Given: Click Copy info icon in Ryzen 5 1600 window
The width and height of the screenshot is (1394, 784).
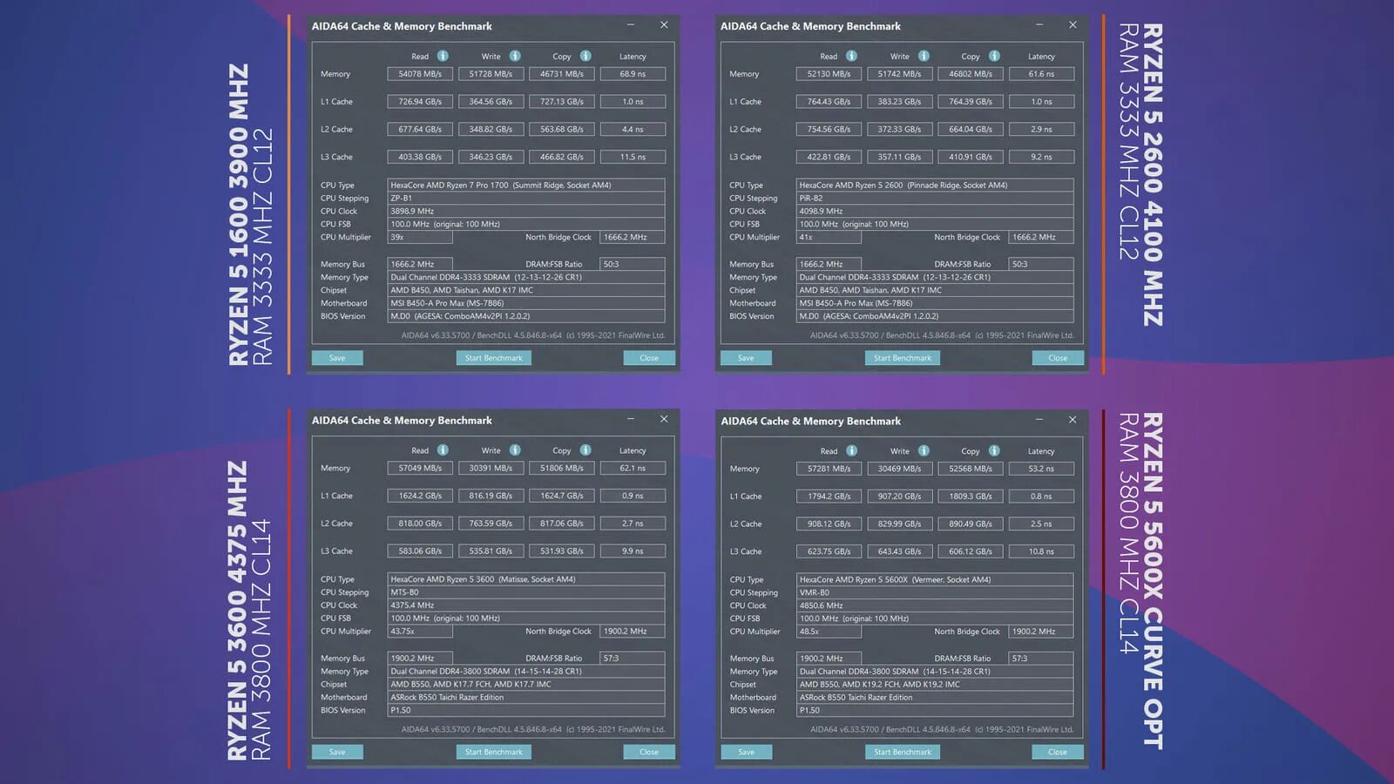Looking at the screenshot, I should [585, 56].
